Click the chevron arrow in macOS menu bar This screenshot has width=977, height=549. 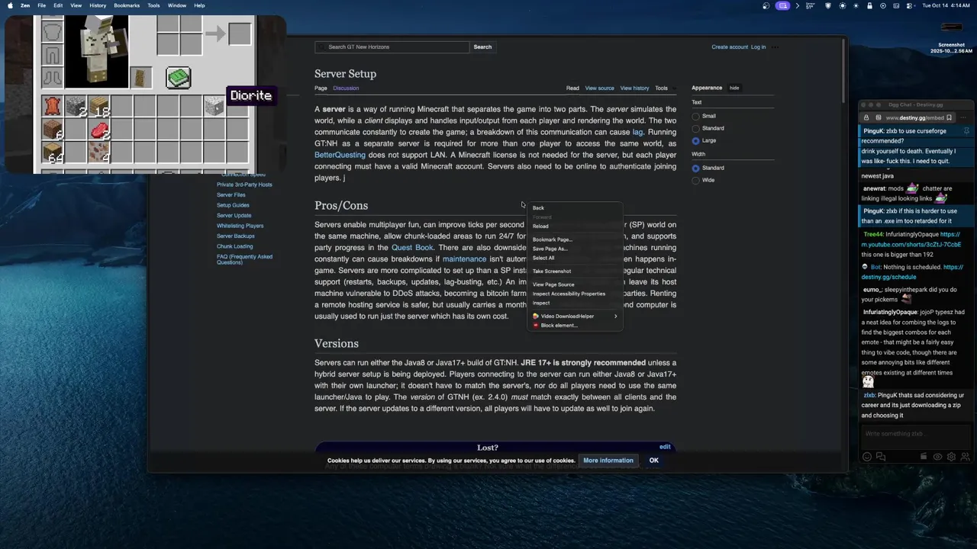coord(798,5)
